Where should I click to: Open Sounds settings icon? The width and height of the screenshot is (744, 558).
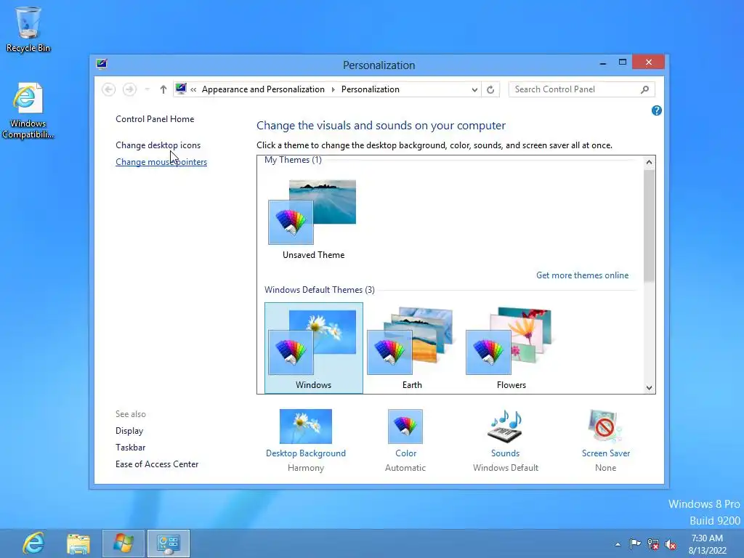506,426
